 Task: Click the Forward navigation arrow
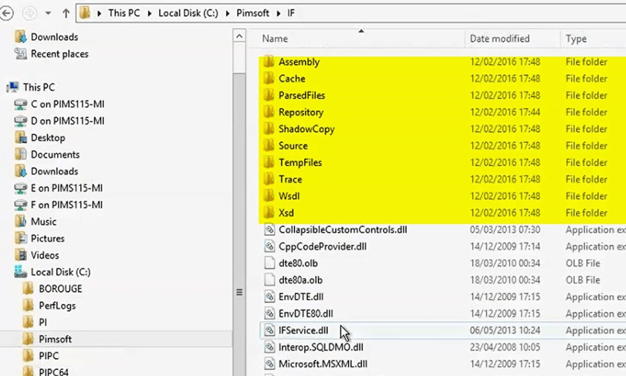click(29, 13)
